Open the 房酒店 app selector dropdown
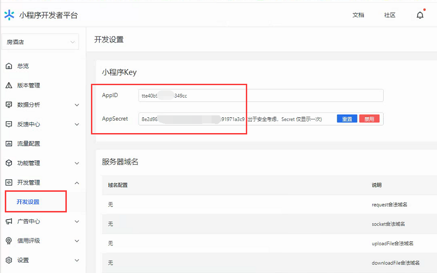Image resolution: width=437 pixels, height=273 pixels. 40,42
